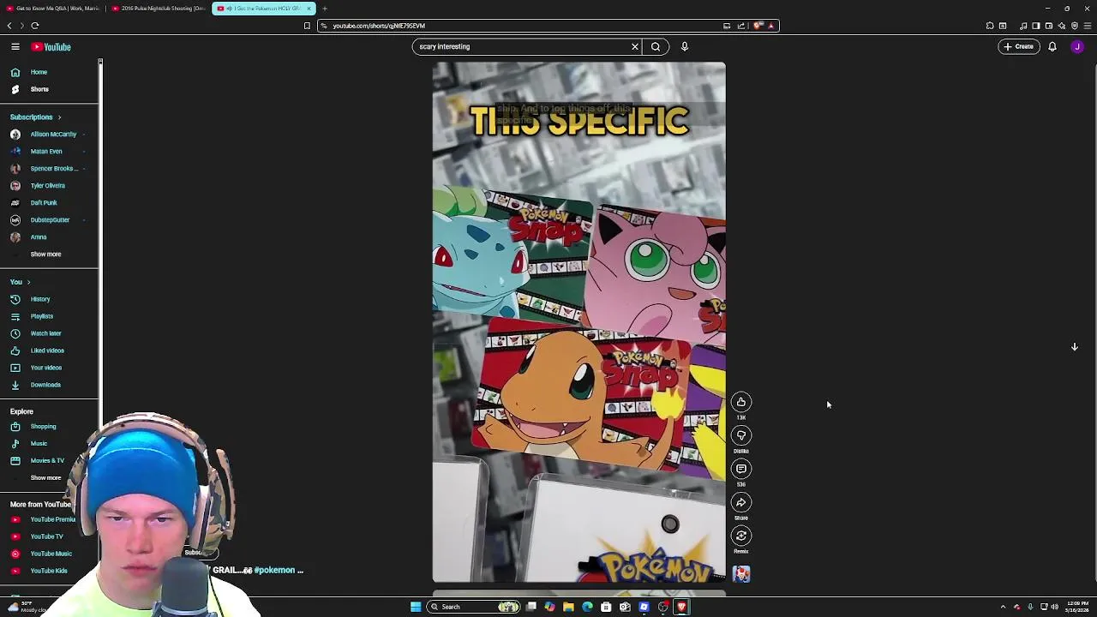Close the active Pokemon shorts tab
The width and height of the screenshot is (1097, 617).
(309, 9)
